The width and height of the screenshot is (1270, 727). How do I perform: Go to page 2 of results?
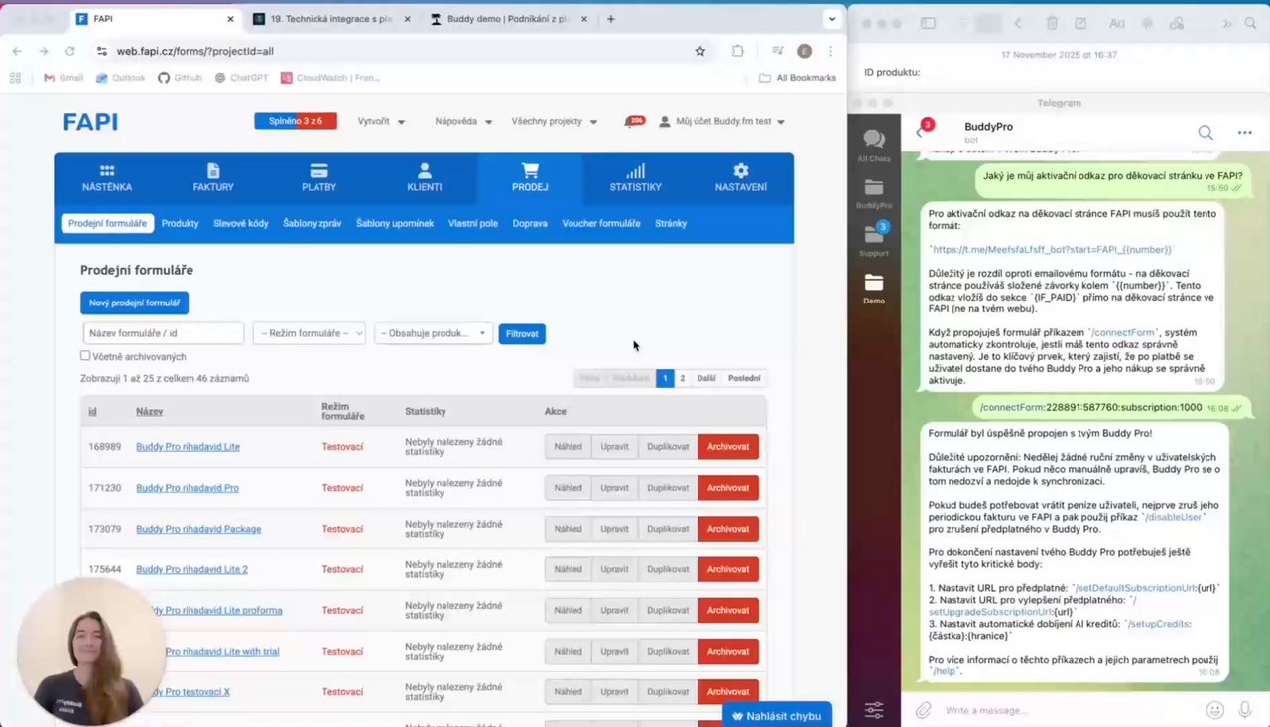pyautogui.click(x=683, y=378)
